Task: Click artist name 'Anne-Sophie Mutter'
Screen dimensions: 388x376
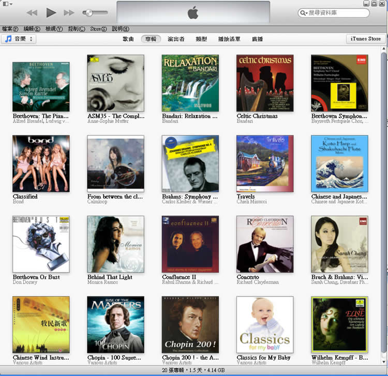Action: (108, 121)
